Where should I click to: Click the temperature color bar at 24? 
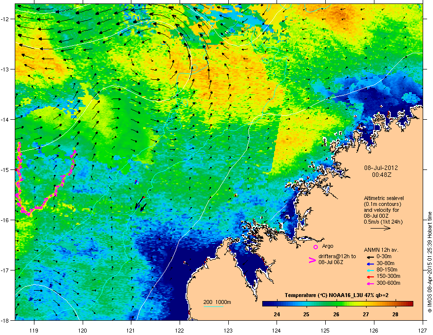click(x=277, y=304)
